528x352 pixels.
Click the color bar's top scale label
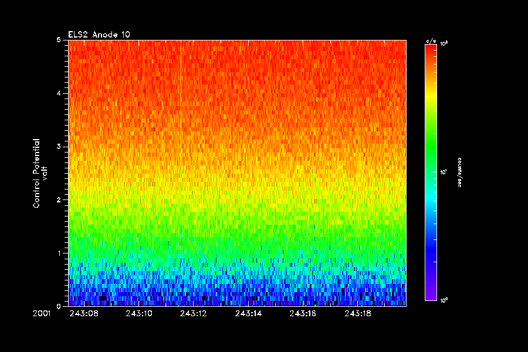pyautogui.click(x=444, y=43)
